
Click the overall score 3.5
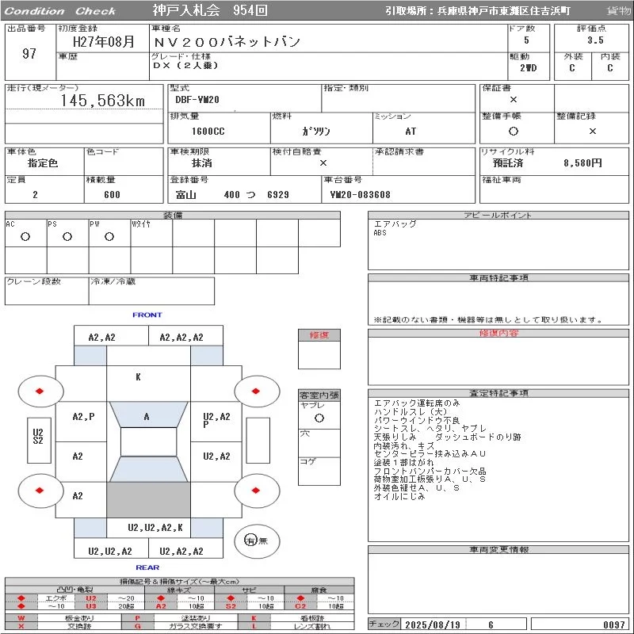coord(595,40)
